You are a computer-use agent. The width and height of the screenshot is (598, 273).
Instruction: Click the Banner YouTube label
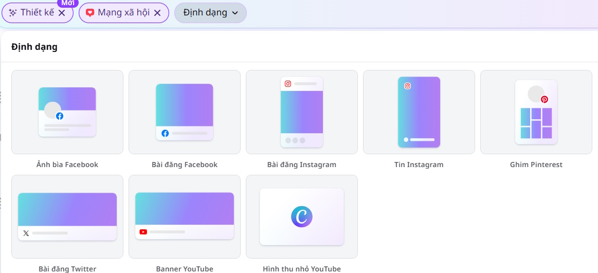tap(185, 269)
